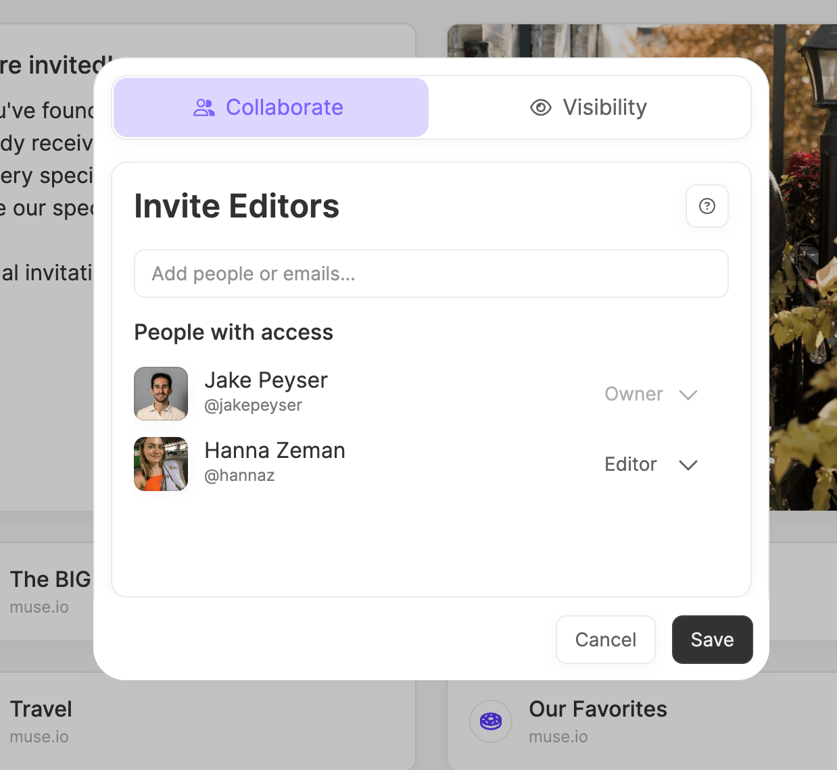Screen dimensions: 837x770
Task: Click the people icon on the Collaborate tab
Action: click(x=204, y=107)
